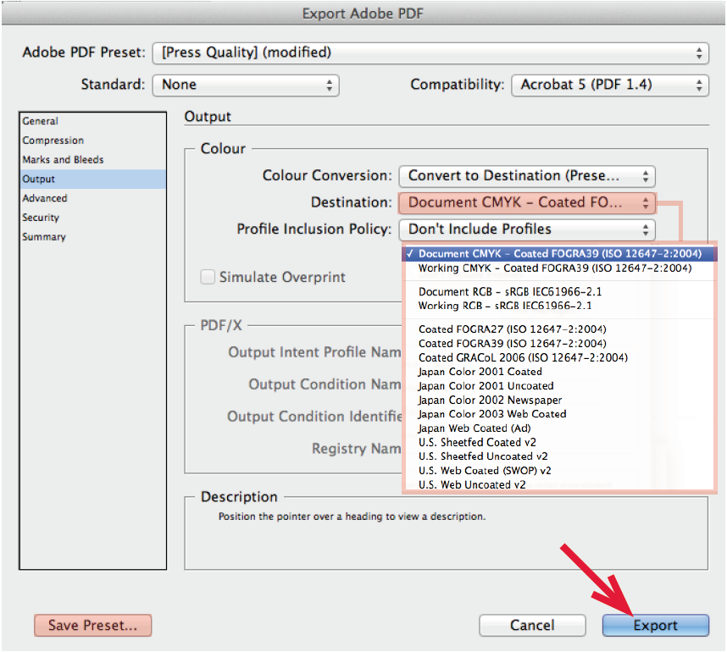Select Japan Color 2001 Coated
This screenshot has width=727, height=652.
[559, 372]
